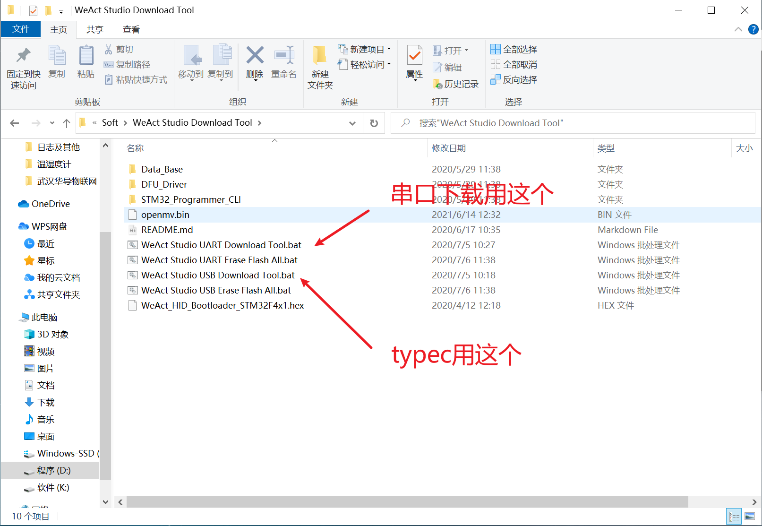Click Select all (全部选择) icon
This screenshot has width=762, height=526.
[x=495, y=49]
